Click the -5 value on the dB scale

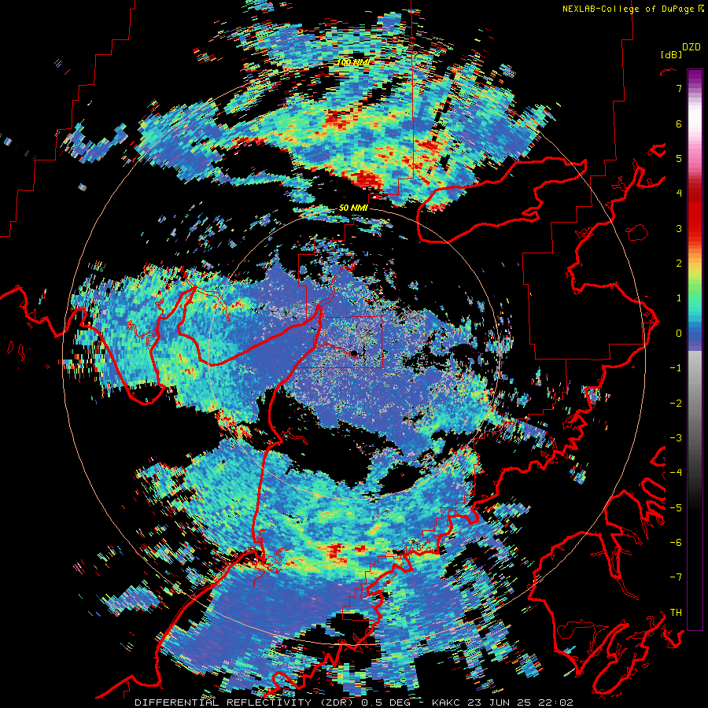click(x=676, y=508)
